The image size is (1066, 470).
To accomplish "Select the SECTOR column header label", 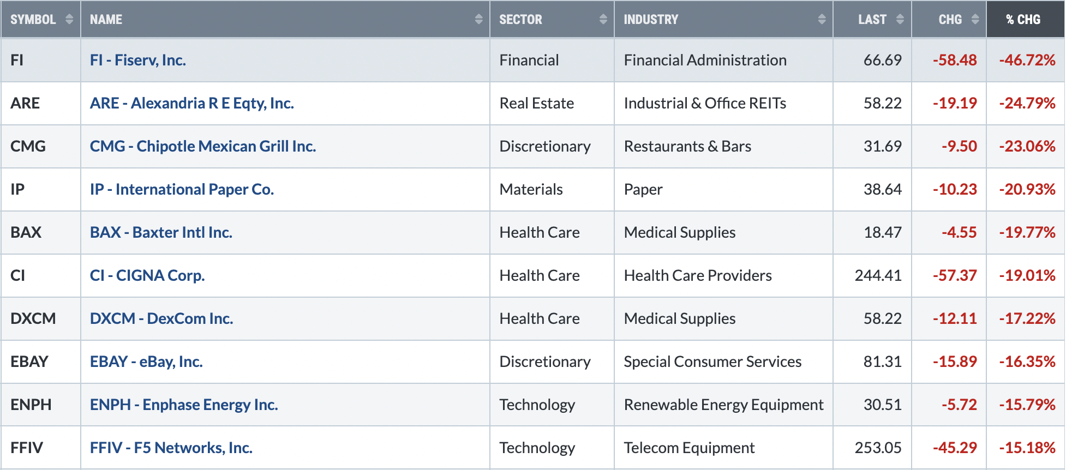I will pos(520,20).
